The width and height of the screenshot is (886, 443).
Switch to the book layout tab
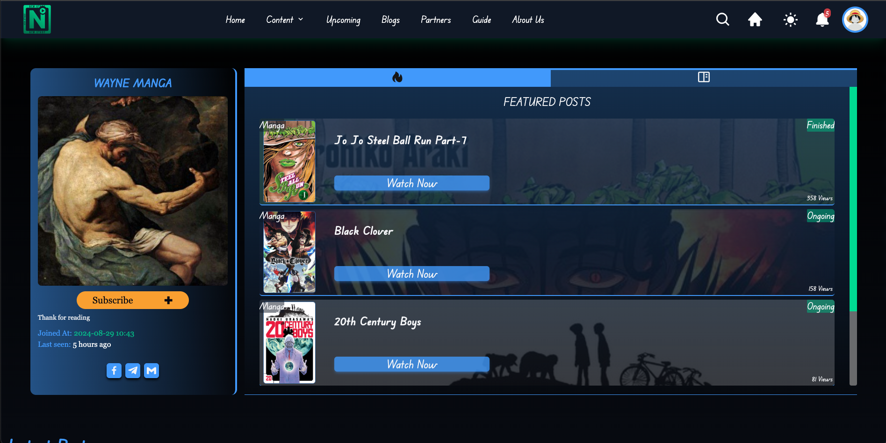[x=704, y=77]
